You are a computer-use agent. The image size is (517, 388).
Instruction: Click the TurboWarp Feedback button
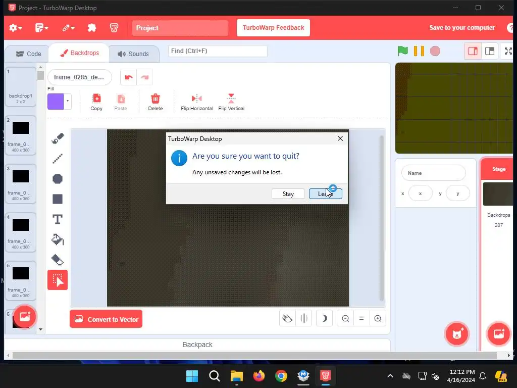(x=273, y=28)
